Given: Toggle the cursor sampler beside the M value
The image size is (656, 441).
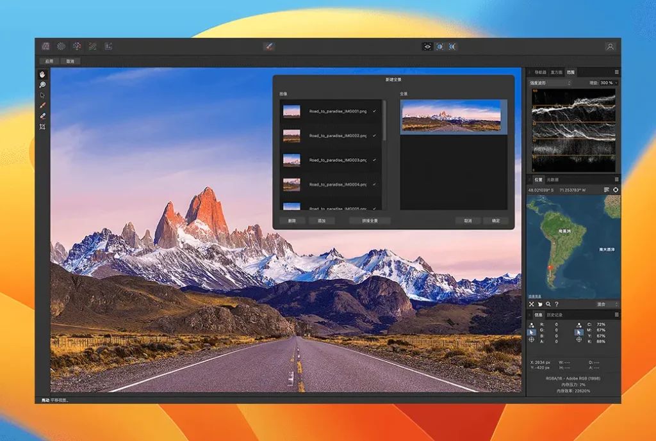Looking at the screenshot, I should tap(578, 332).
